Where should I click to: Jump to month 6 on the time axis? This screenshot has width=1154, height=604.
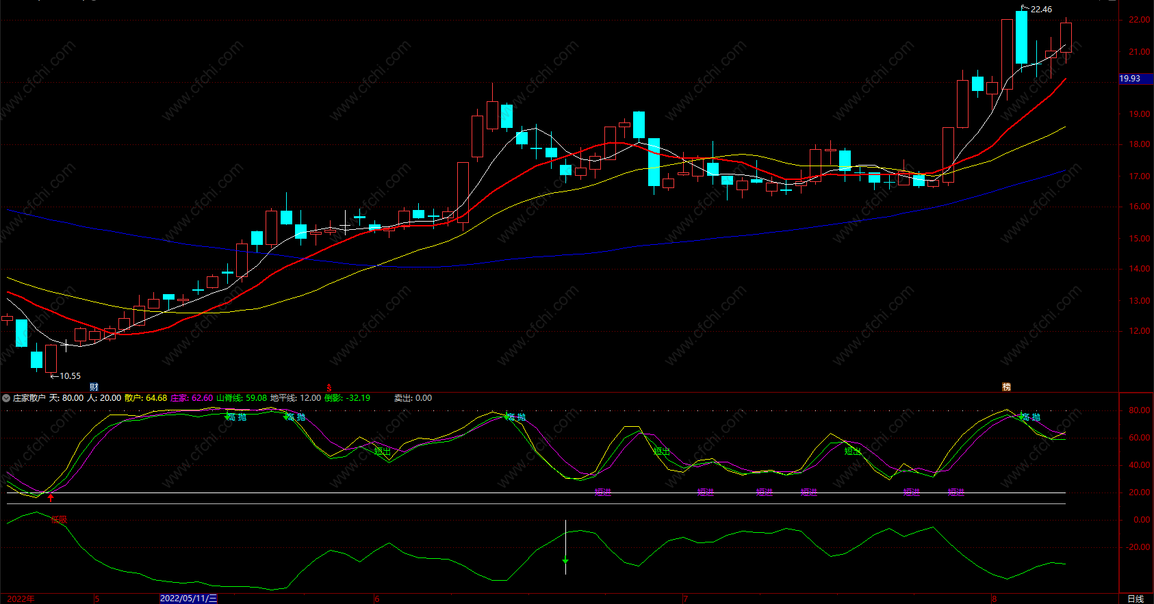pyautogui.click(x=376, y=599)
